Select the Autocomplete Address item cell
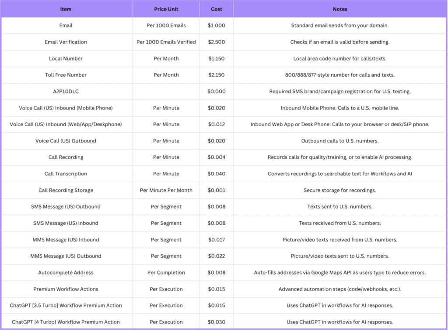Image resolution: width=448 pixels, height=330 pixels. click(x=66, y=273)
